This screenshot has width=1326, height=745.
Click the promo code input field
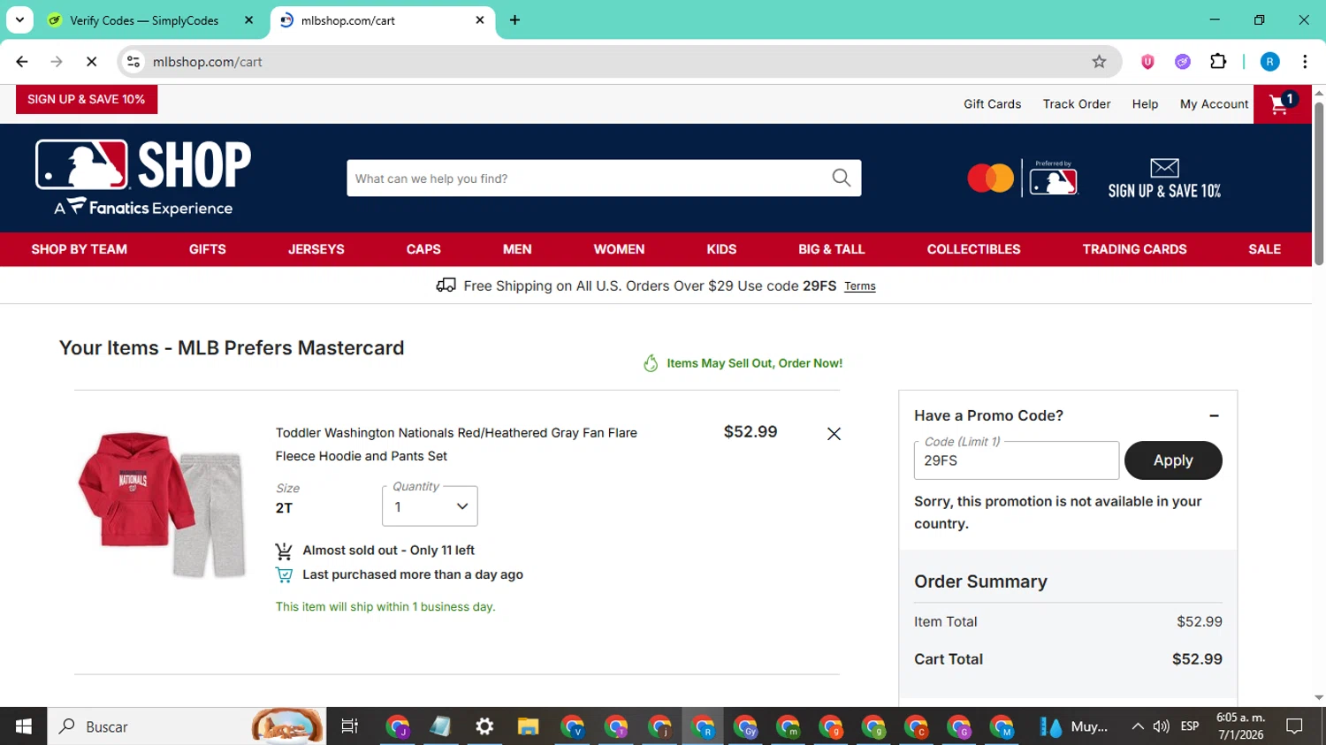click(x=1017, y=460)
